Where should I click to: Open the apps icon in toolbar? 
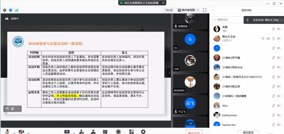point(131,132)
